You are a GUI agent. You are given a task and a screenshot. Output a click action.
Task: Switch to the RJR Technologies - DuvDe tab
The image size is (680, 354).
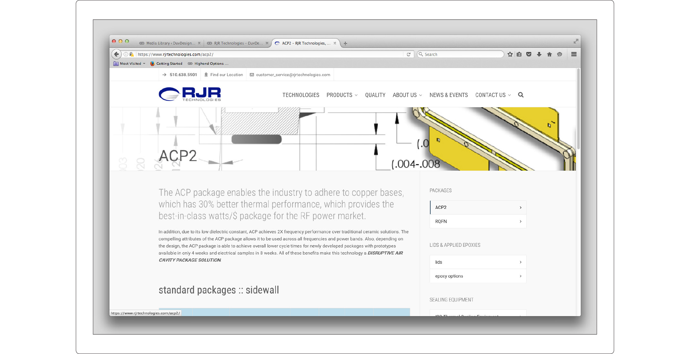pyautogui.click(x=238, y=43)
